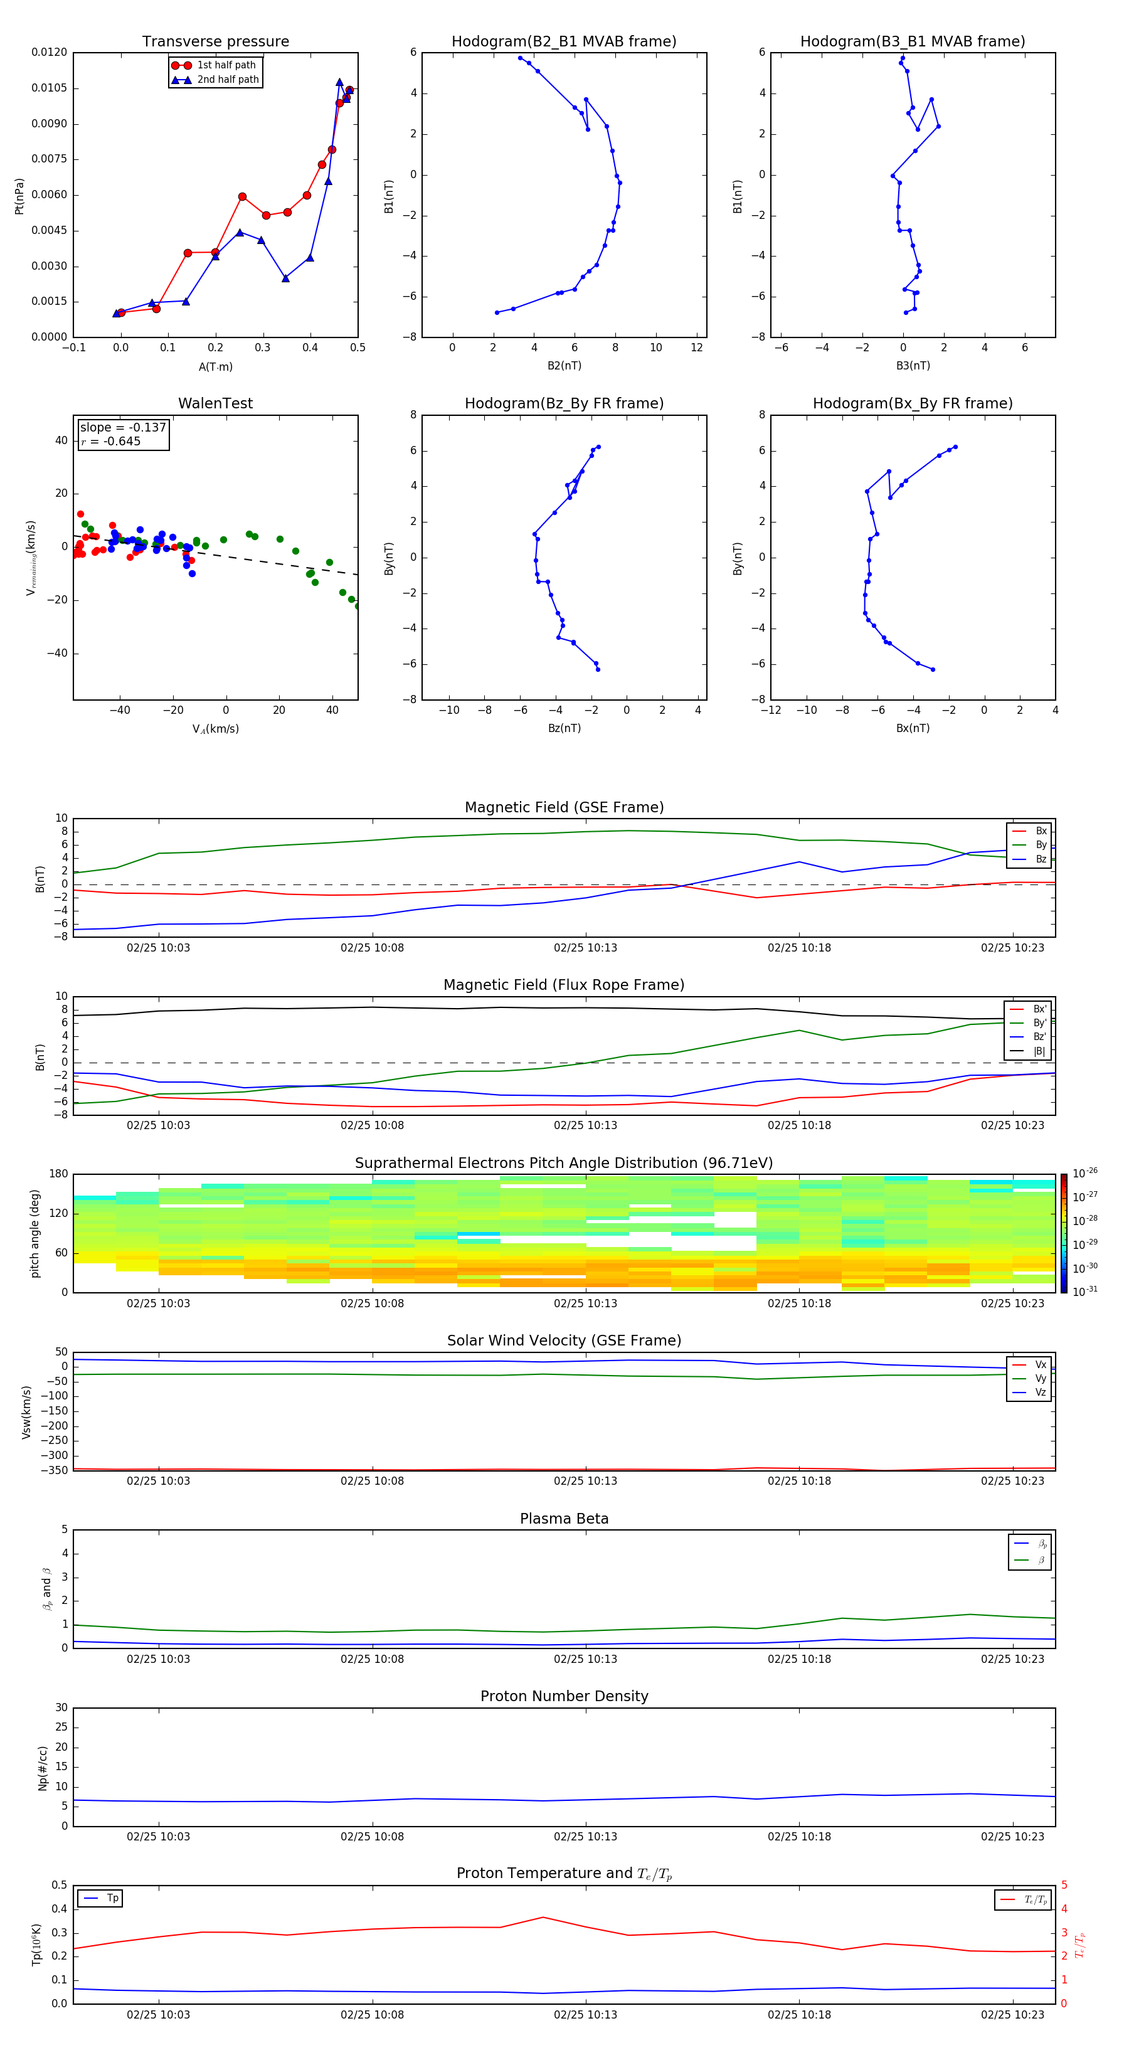This screenshot has width=1129, height=2070.
Task: Click the "Plasma Beta" plot title
Action: pyautogui.click(x=564, y=1519)
